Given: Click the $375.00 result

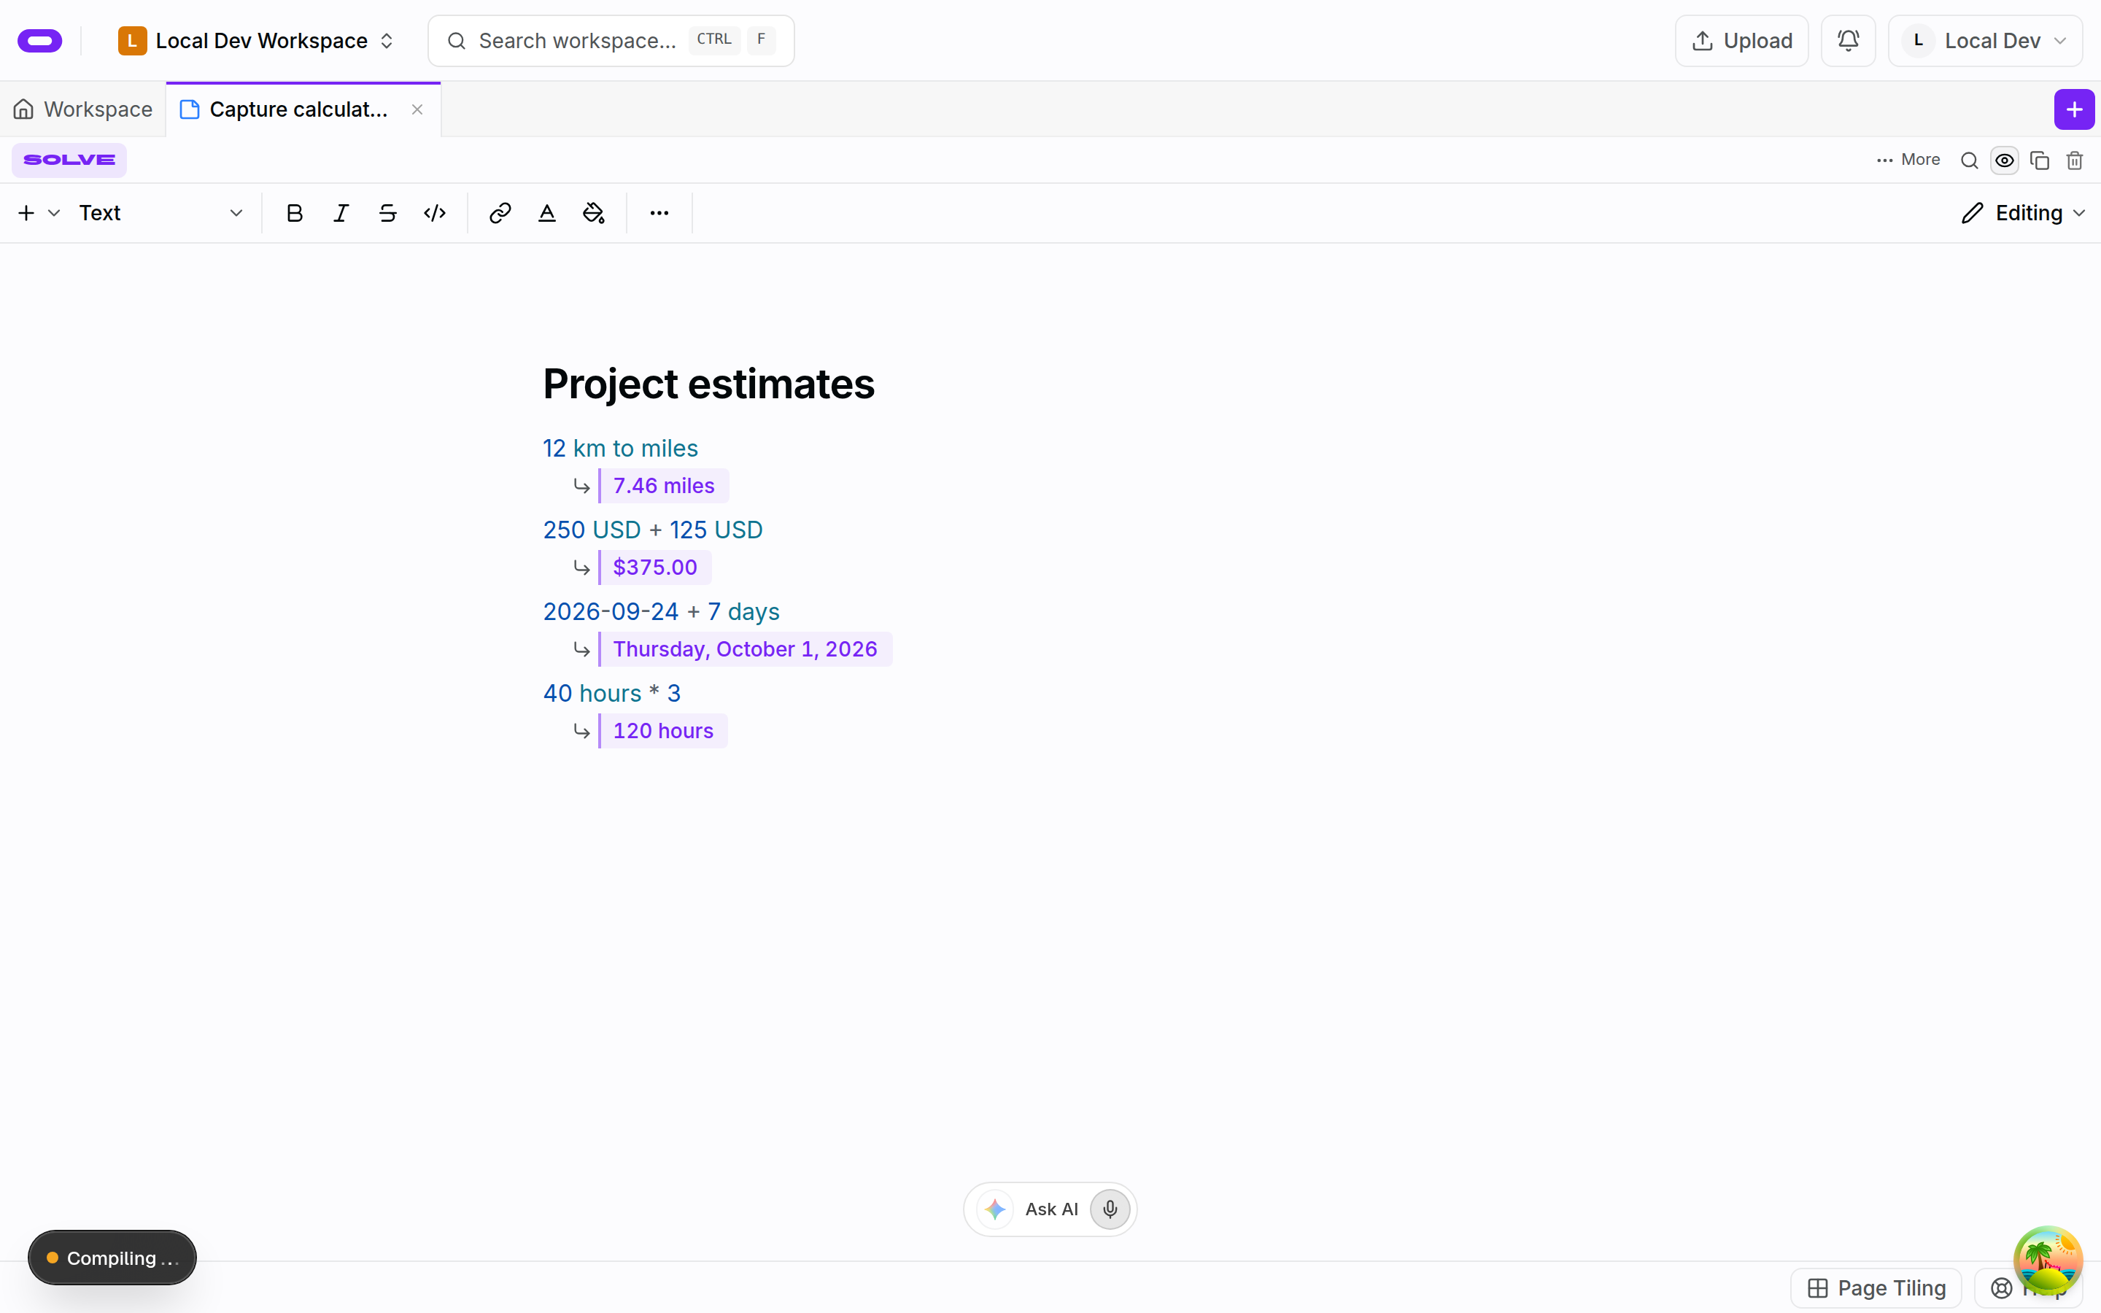Looking at the screenshot, I should (654, 567).
